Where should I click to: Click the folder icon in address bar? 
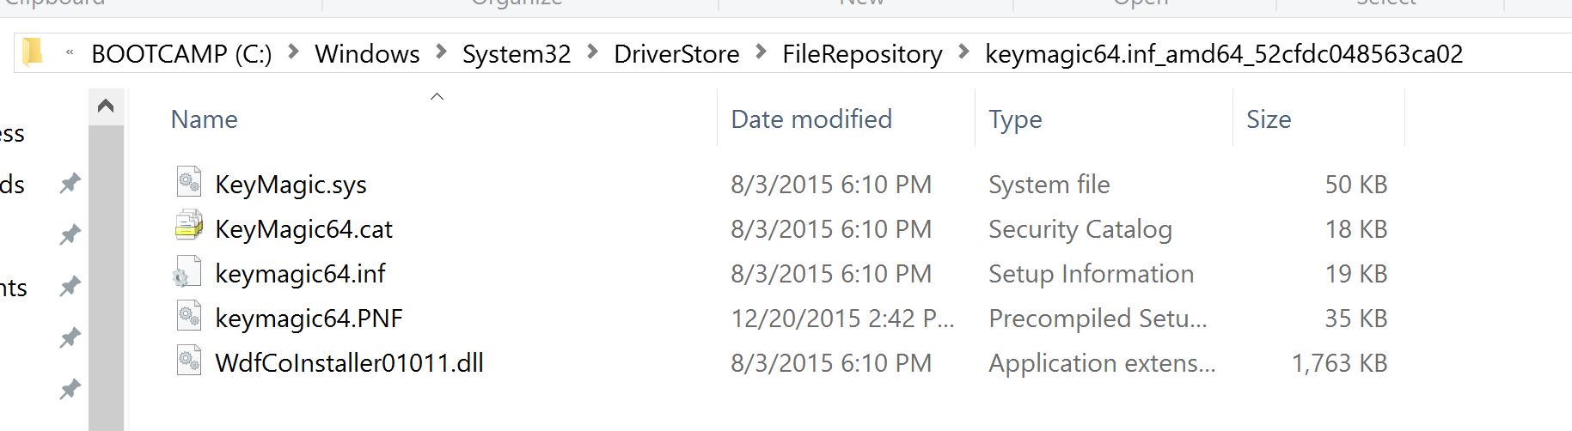pos(33,53)
